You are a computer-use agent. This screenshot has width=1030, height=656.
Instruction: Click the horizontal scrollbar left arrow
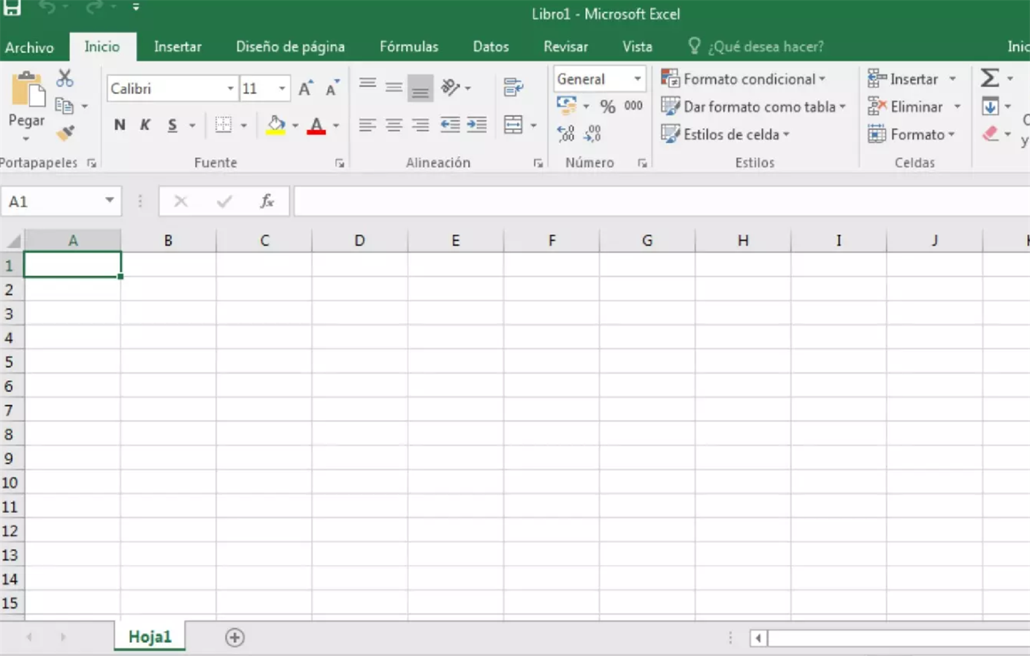[x=758, y=638]
